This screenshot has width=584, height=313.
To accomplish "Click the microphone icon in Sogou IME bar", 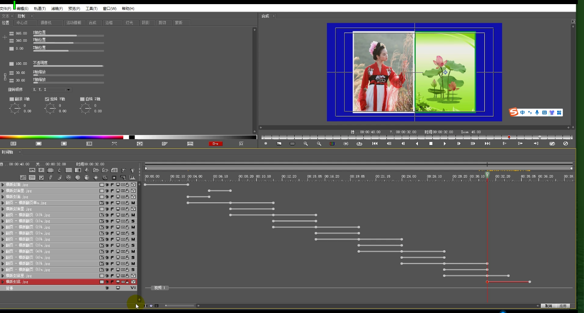I will tap(537, 112).
